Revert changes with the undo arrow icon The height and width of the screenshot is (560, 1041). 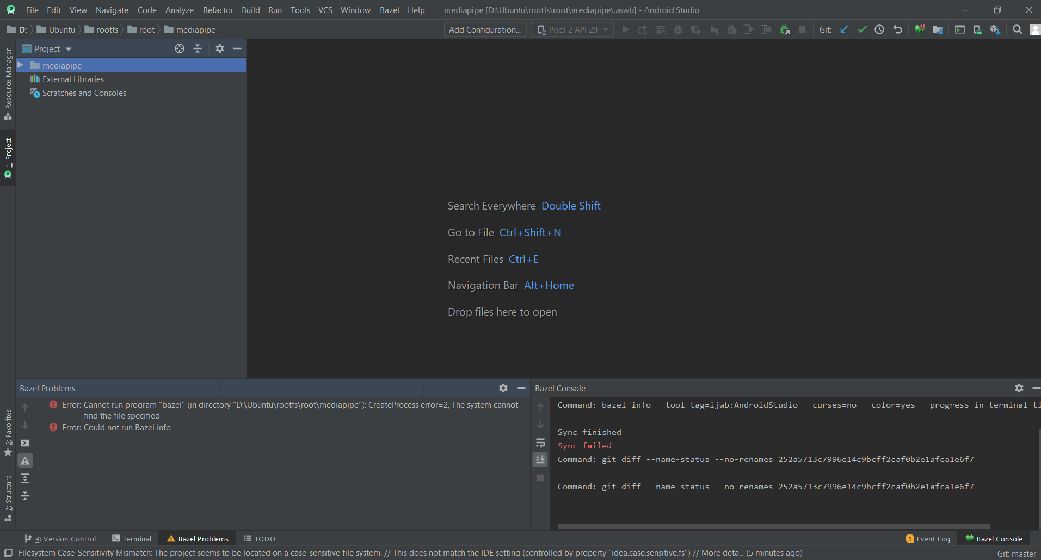(898, 29)
